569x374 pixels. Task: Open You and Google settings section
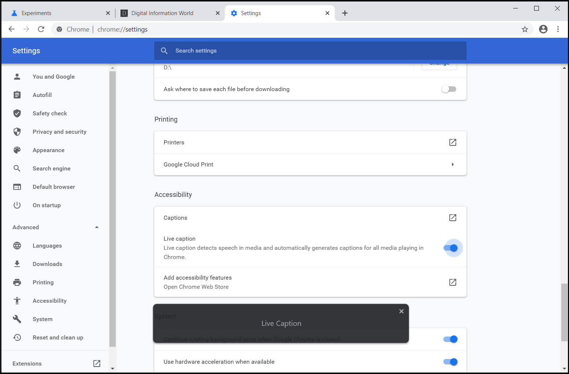pos(54,76)
